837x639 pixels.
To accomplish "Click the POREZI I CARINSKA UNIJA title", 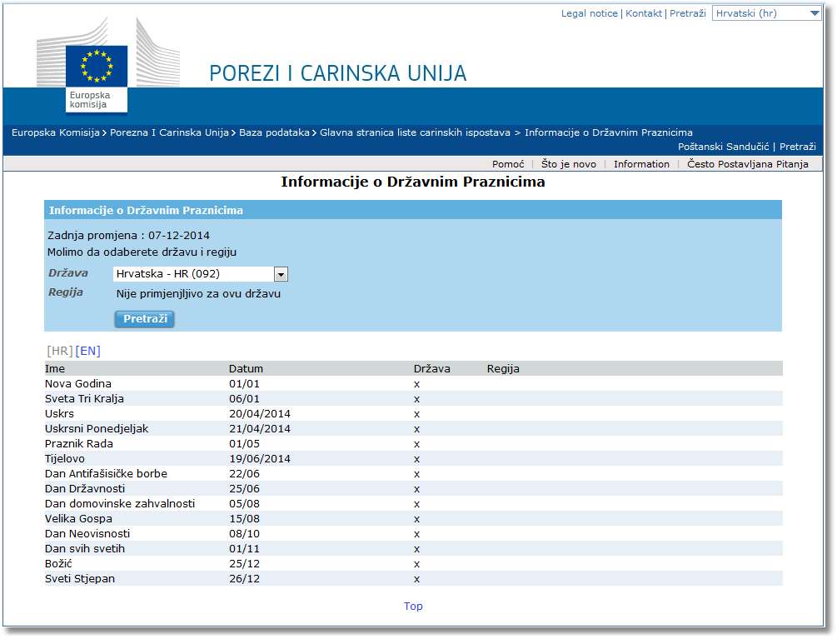I will point(338,73).
